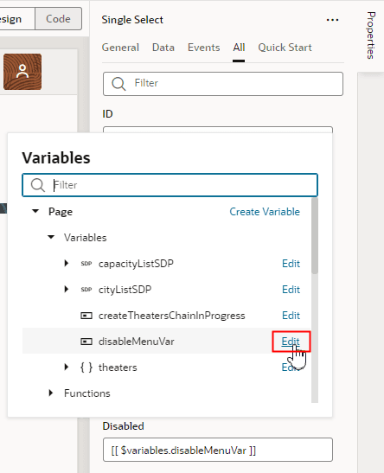Edit the capacityListSDP variable

[291, 264]
